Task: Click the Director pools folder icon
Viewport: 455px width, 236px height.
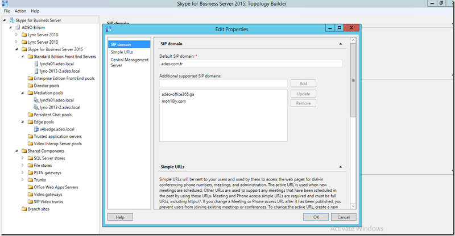Action: pyautogui.click(x=30, y=86)
